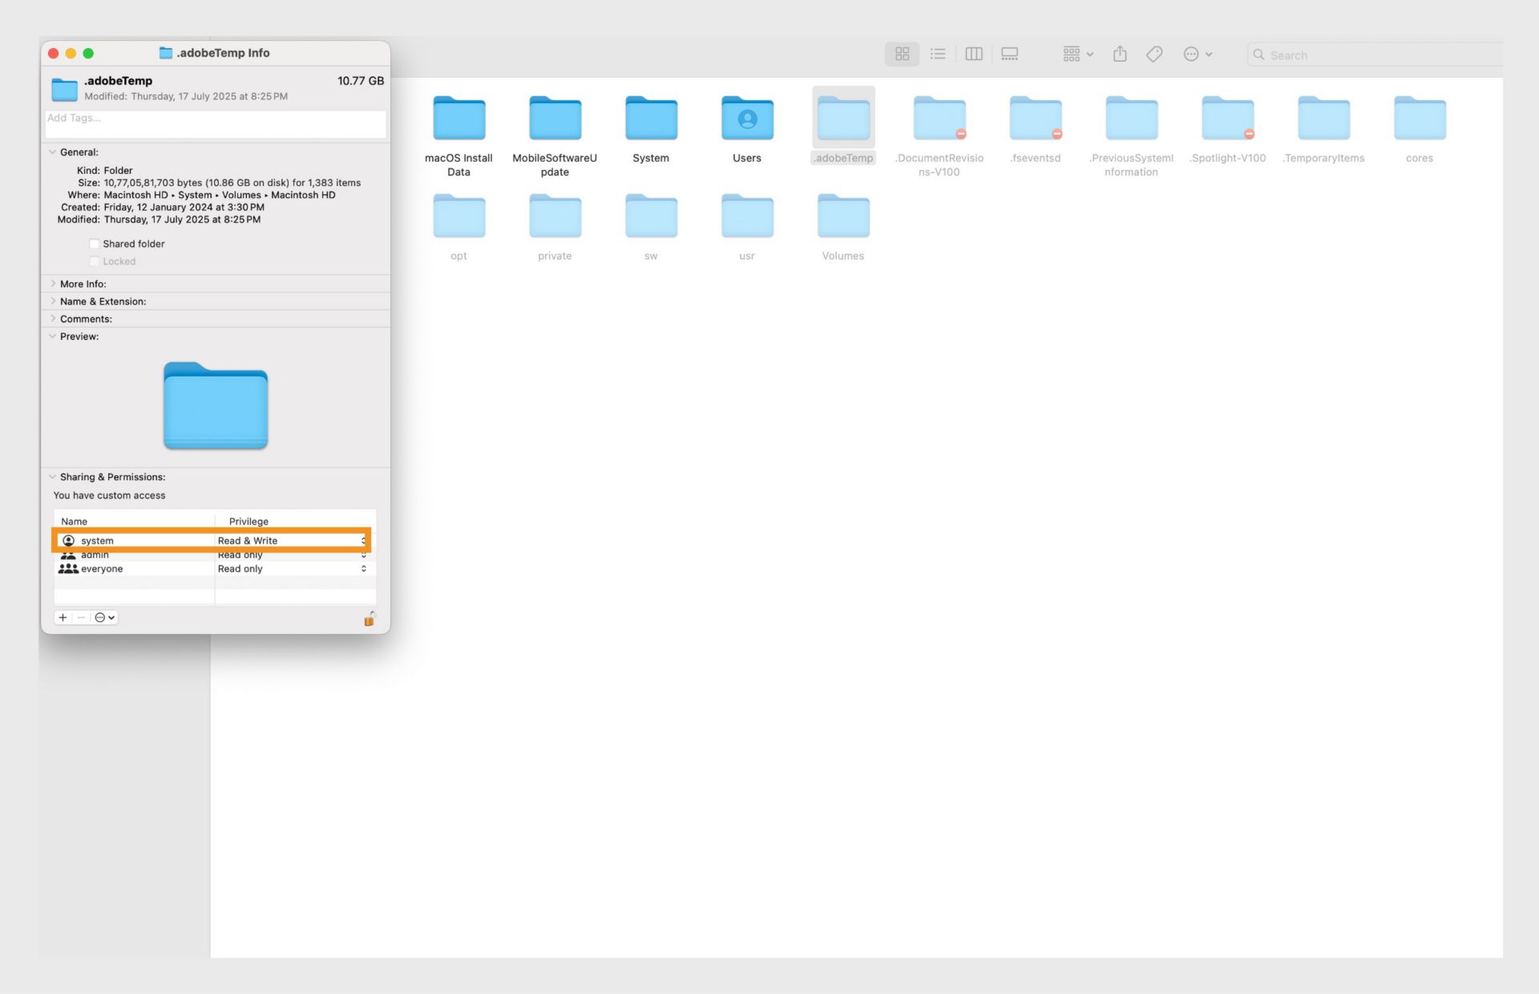Open the Share icon in the toolbar
The width and height of the screenshot is (1539, 994).
coord(1120,54)
